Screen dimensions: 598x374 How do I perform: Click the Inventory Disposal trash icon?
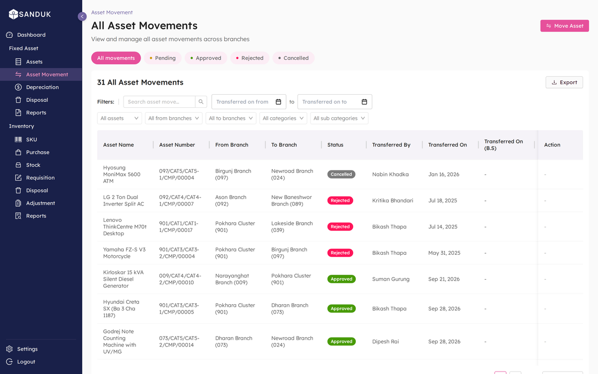coord(18,190)
